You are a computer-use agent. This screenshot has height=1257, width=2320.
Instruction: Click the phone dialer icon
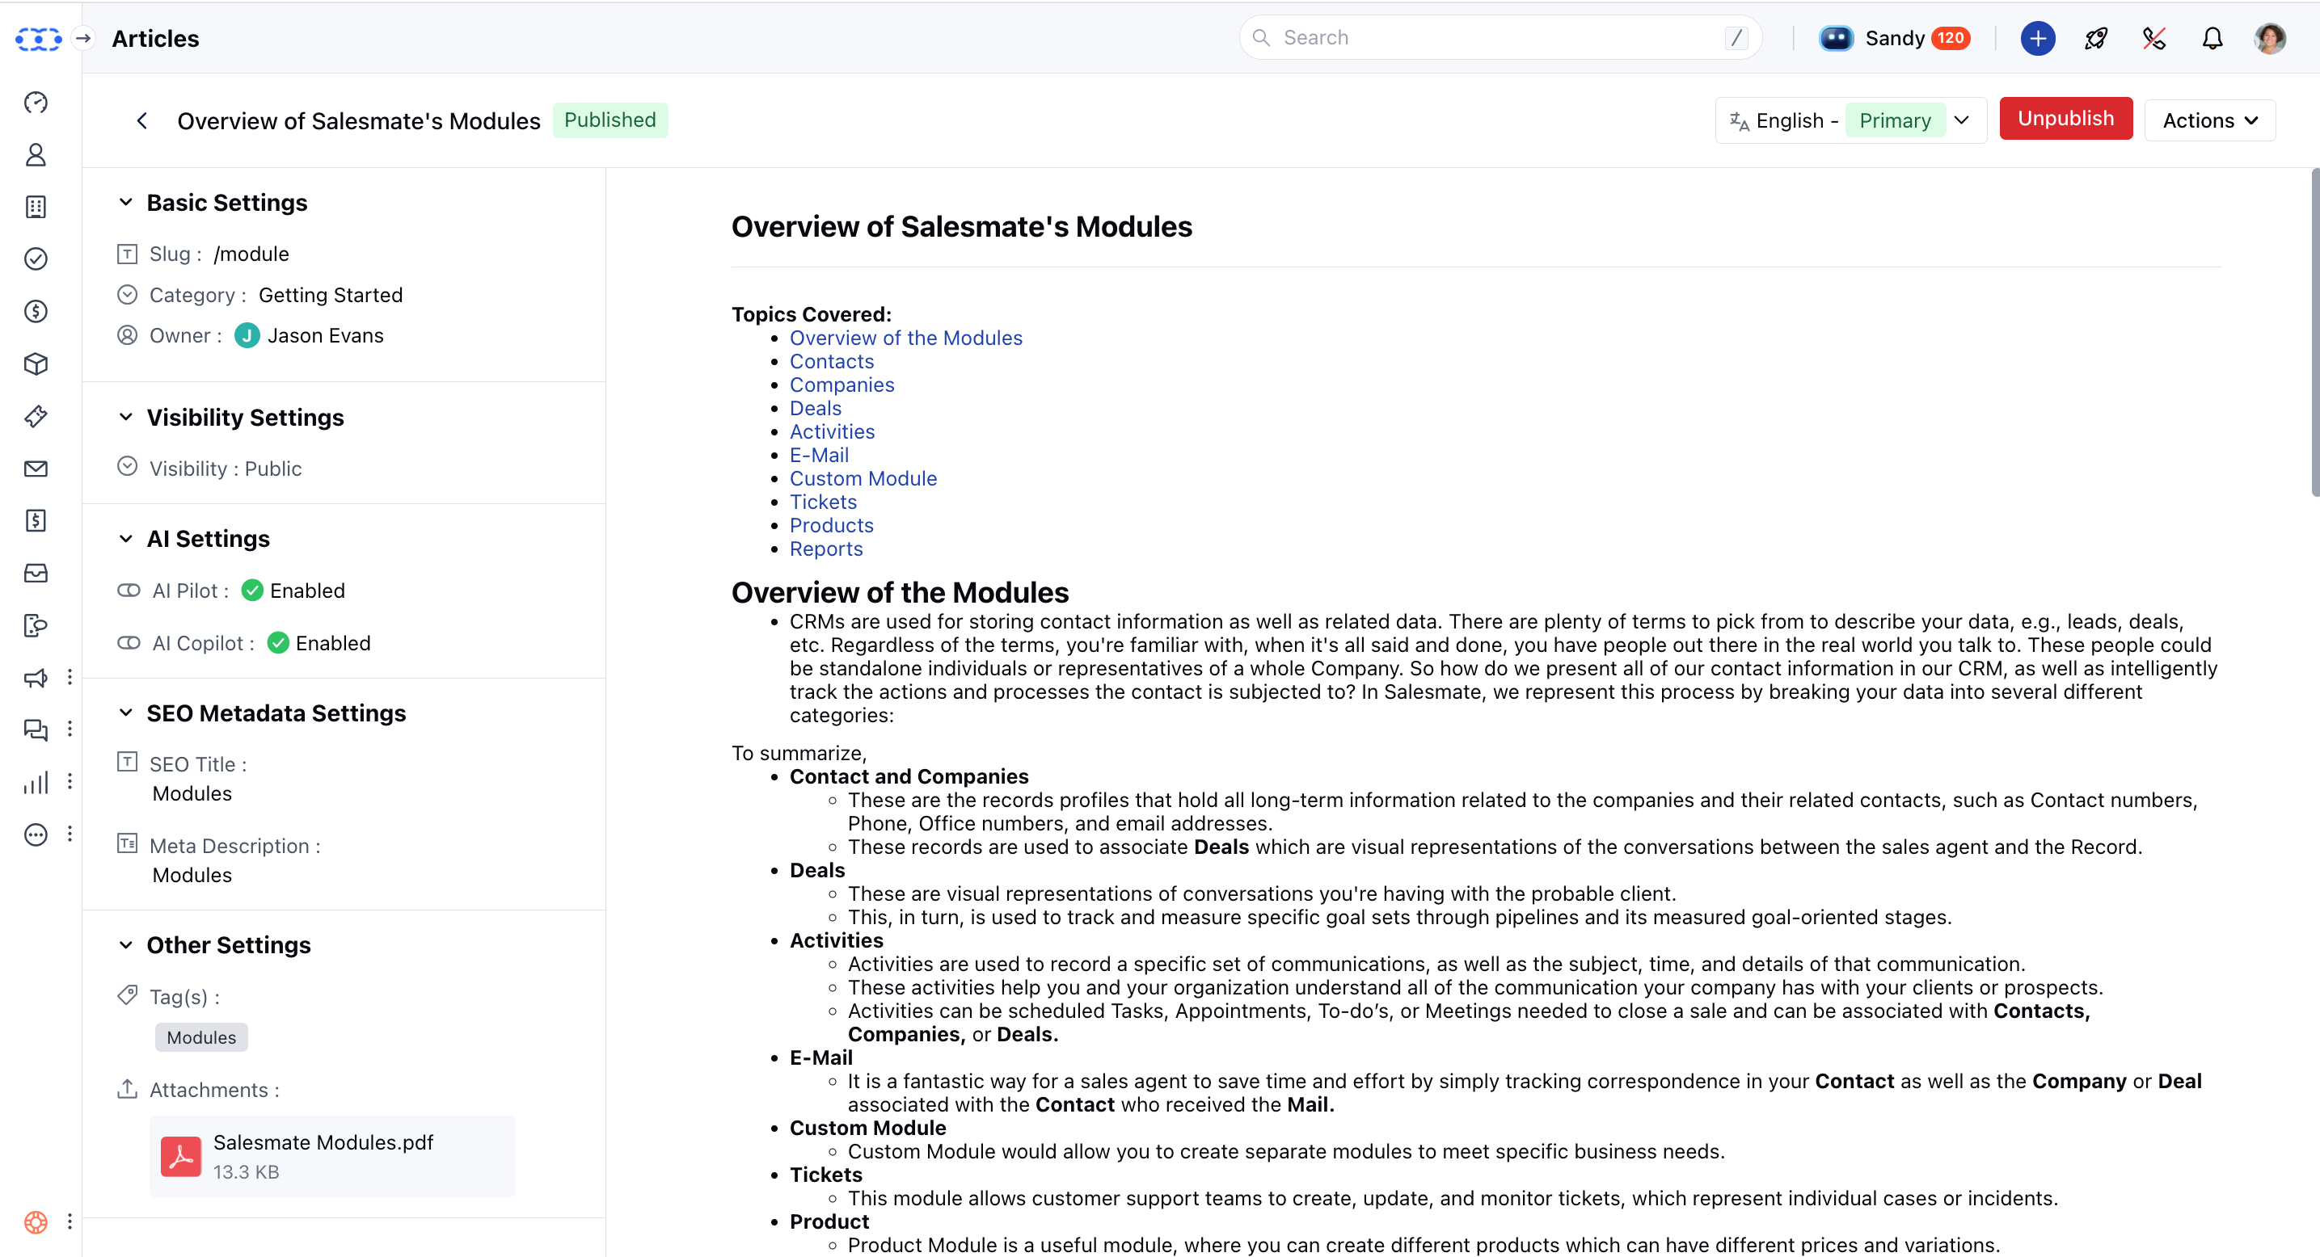[x=2153, y=38]
